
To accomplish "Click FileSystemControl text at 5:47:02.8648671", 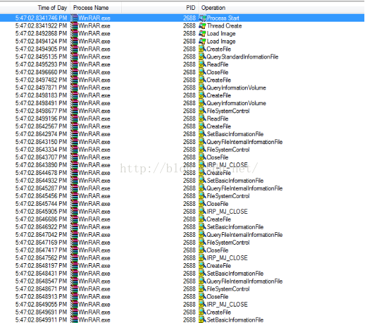I will point(228,289).
